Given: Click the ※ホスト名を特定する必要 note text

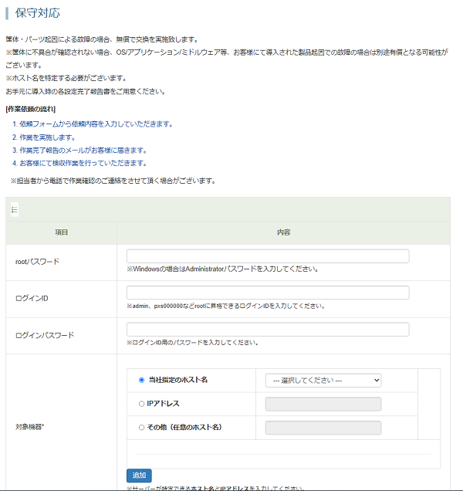Looking at the screenshot, I should coord(66,78).
